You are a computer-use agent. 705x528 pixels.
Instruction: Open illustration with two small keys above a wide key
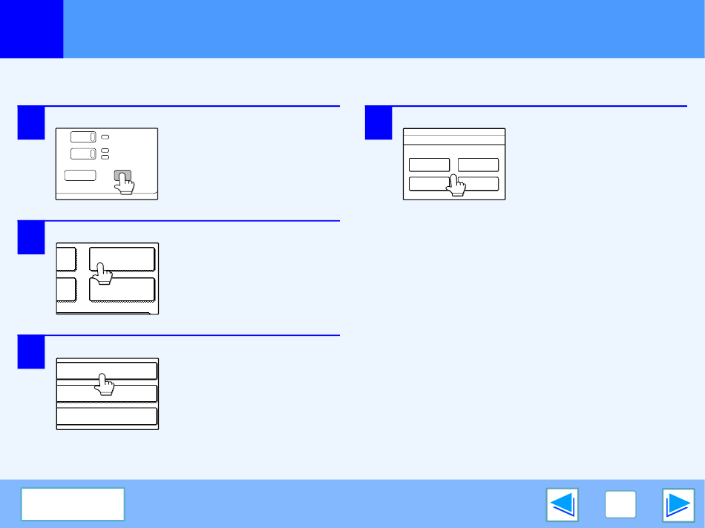click(454, 164)
